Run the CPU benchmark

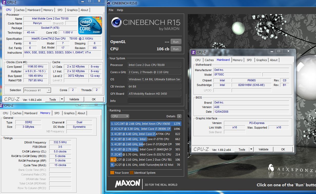click(176, 49)
